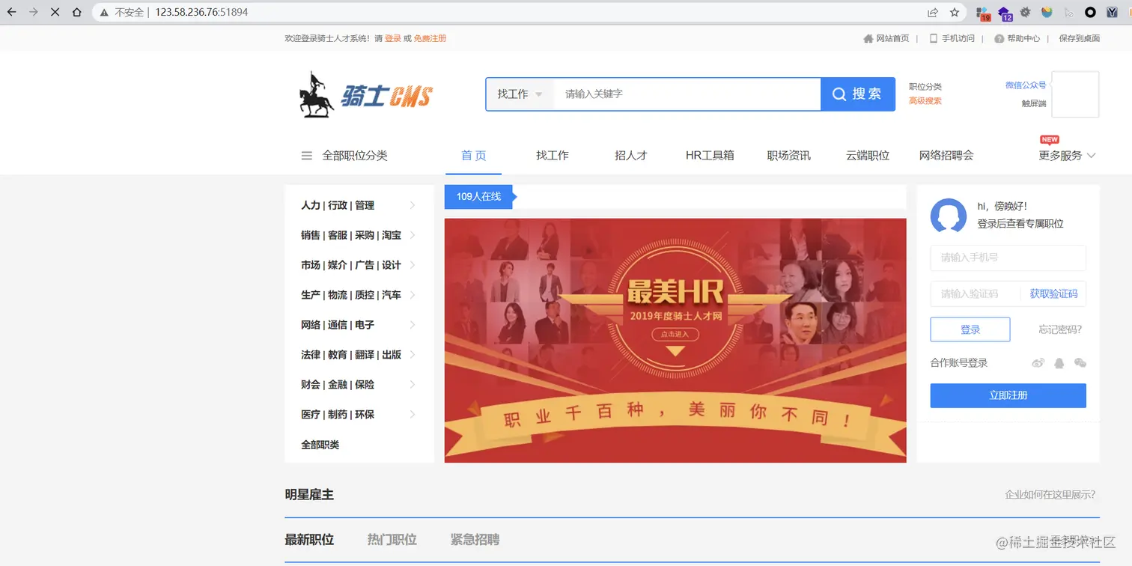Image resolution: width=1132 pixels, height=566 pixels.
Task: Open the 找工作 search type dropdown
Action: tap(520, 94)
